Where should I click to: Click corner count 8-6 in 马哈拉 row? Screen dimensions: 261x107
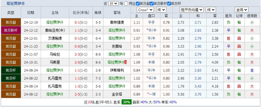98,54
